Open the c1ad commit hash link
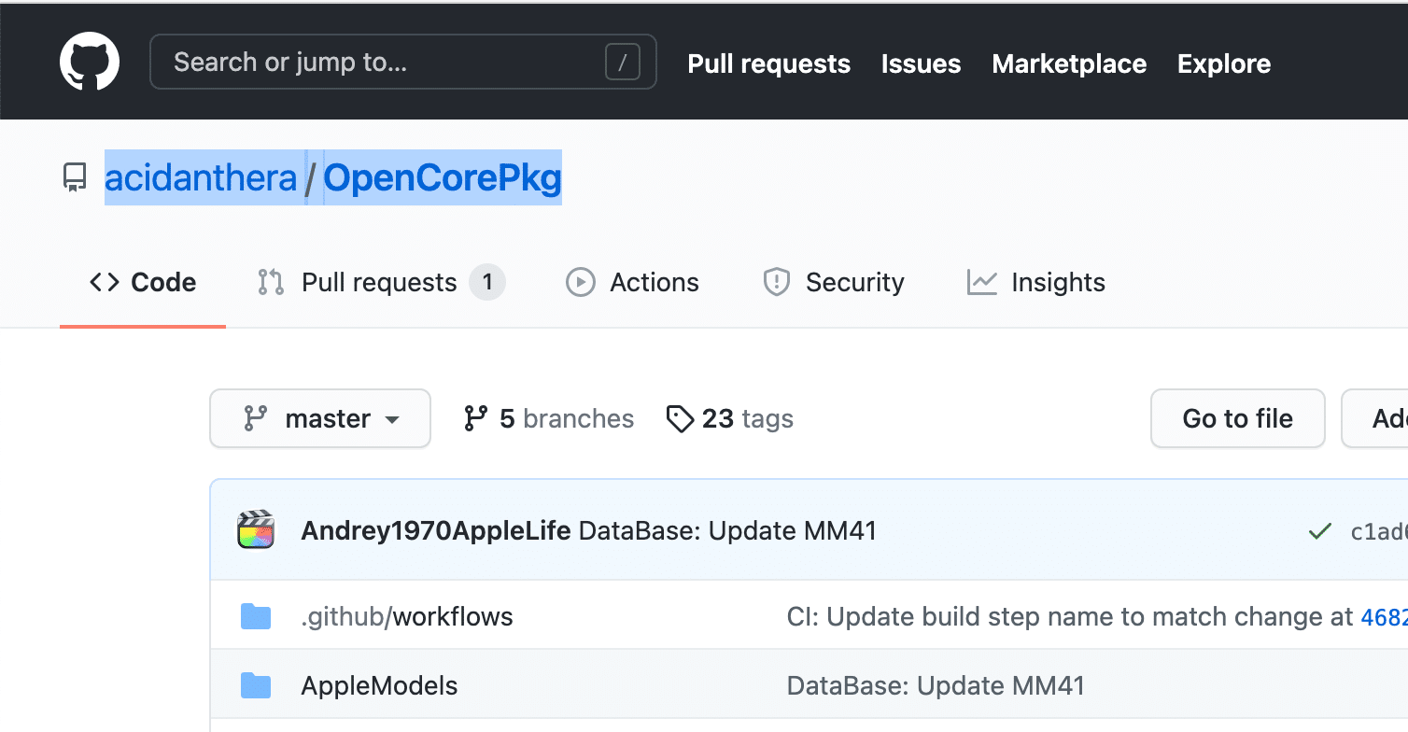The image size is (1408, 732). tap(1379, 532)
